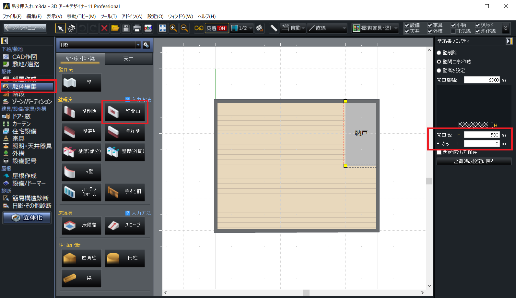The image size is (516, 298).
Task: Click the fit-to-screen zoom icon
Action: click(162, 28)
